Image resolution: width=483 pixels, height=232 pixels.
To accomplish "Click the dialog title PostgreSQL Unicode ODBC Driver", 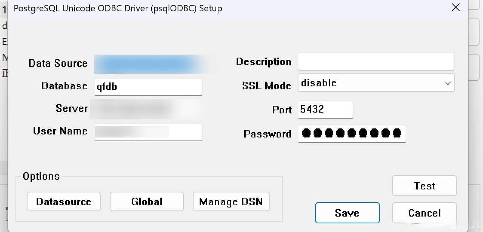I will coord(118,8).
